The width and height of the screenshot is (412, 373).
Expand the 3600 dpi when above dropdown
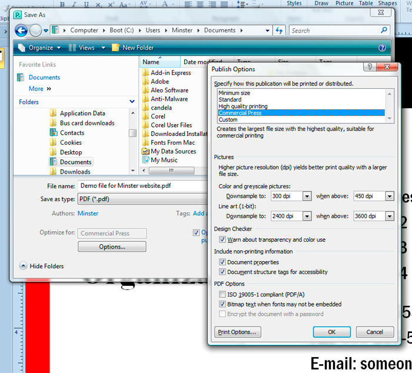coord(388,216)
